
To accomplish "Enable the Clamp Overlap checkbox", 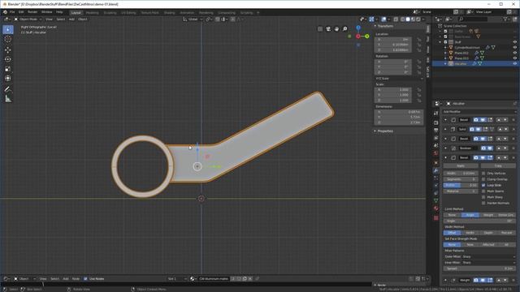I will point(483,179).
